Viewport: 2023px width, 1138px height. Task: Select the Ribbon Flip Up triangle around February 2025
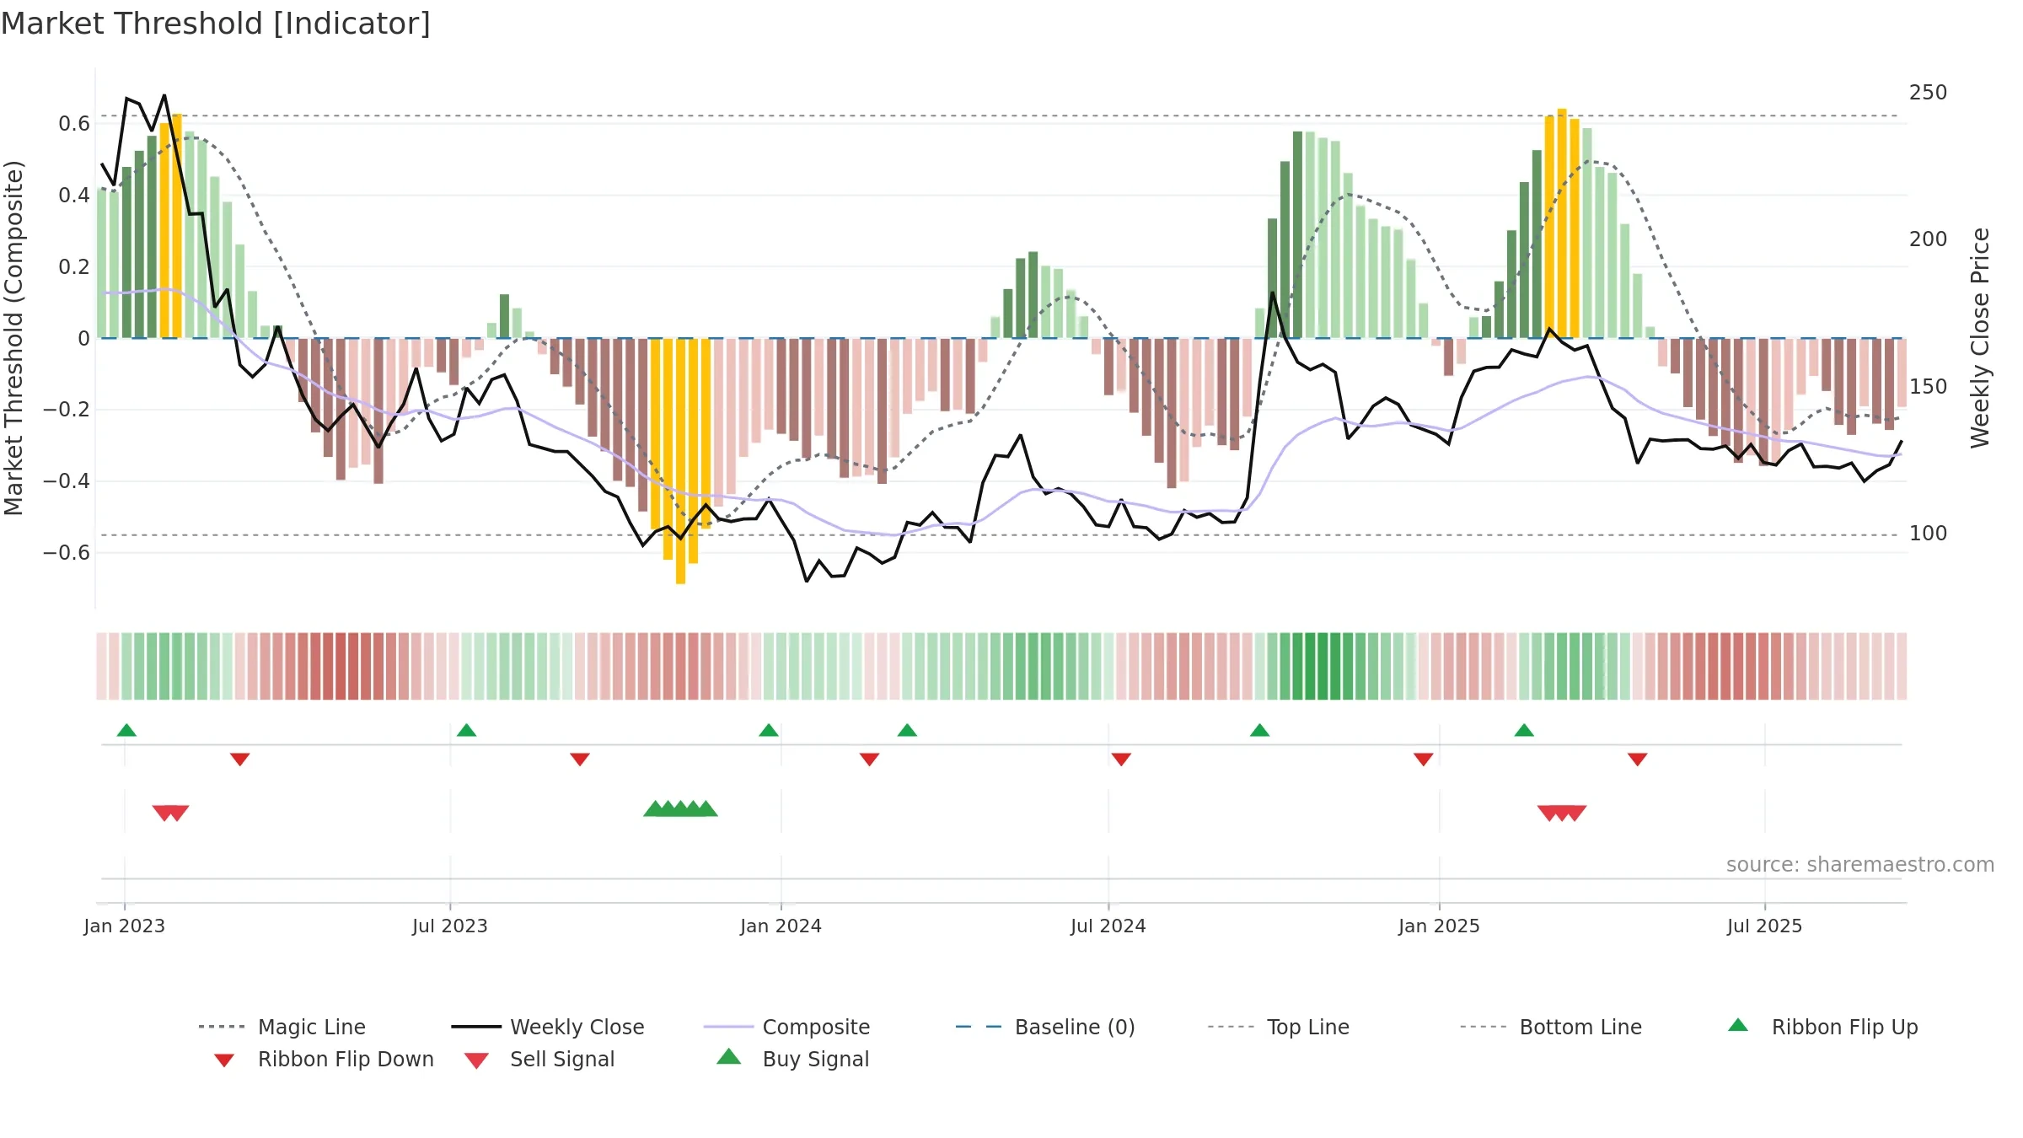click(1524, 730)
